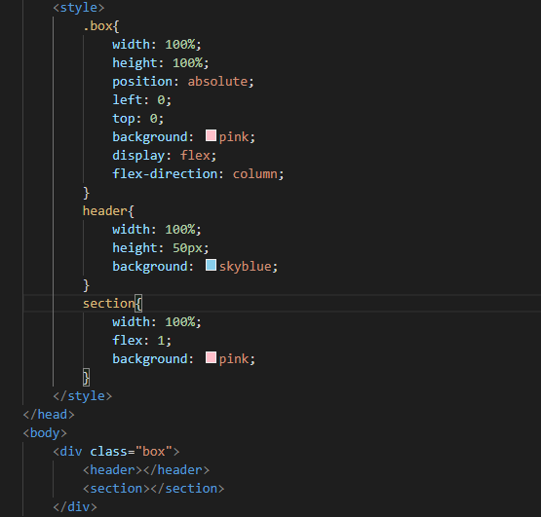The height and width of the screenshot is (517, 541).
Task: Click the 'flex: 1;' declaration
Action: 141,341
